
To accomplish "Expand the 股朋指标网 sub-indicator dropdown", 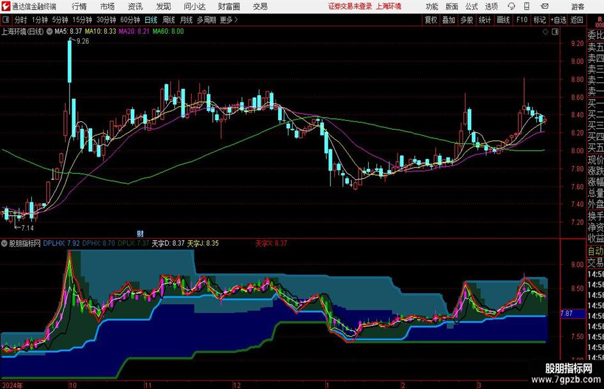I will coord(4,243).
